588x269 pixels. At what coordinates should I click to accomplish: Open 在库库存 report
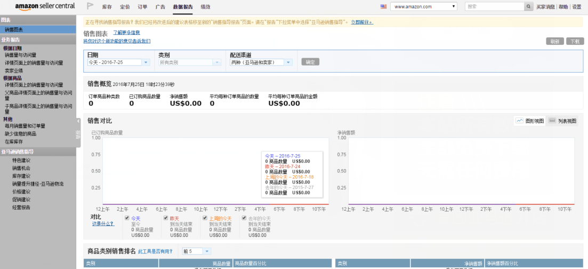[x=13, y=141]
